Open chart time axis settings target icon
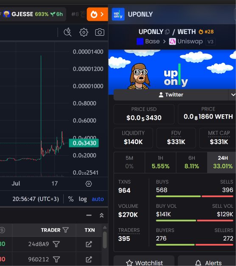The image size is (236, 266). pos(89,184)
